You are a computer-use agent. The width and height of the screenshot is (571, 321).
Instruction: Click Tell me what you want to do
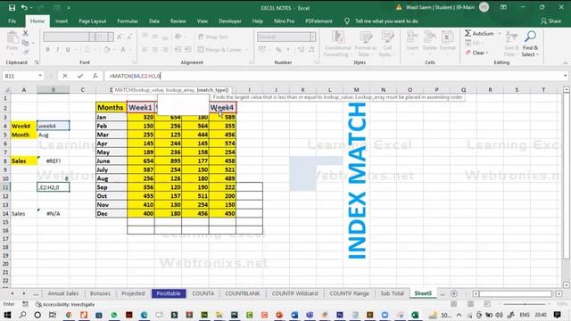(386, 21)
